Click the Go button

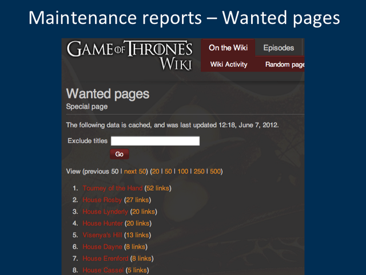(x=120, y=154)
